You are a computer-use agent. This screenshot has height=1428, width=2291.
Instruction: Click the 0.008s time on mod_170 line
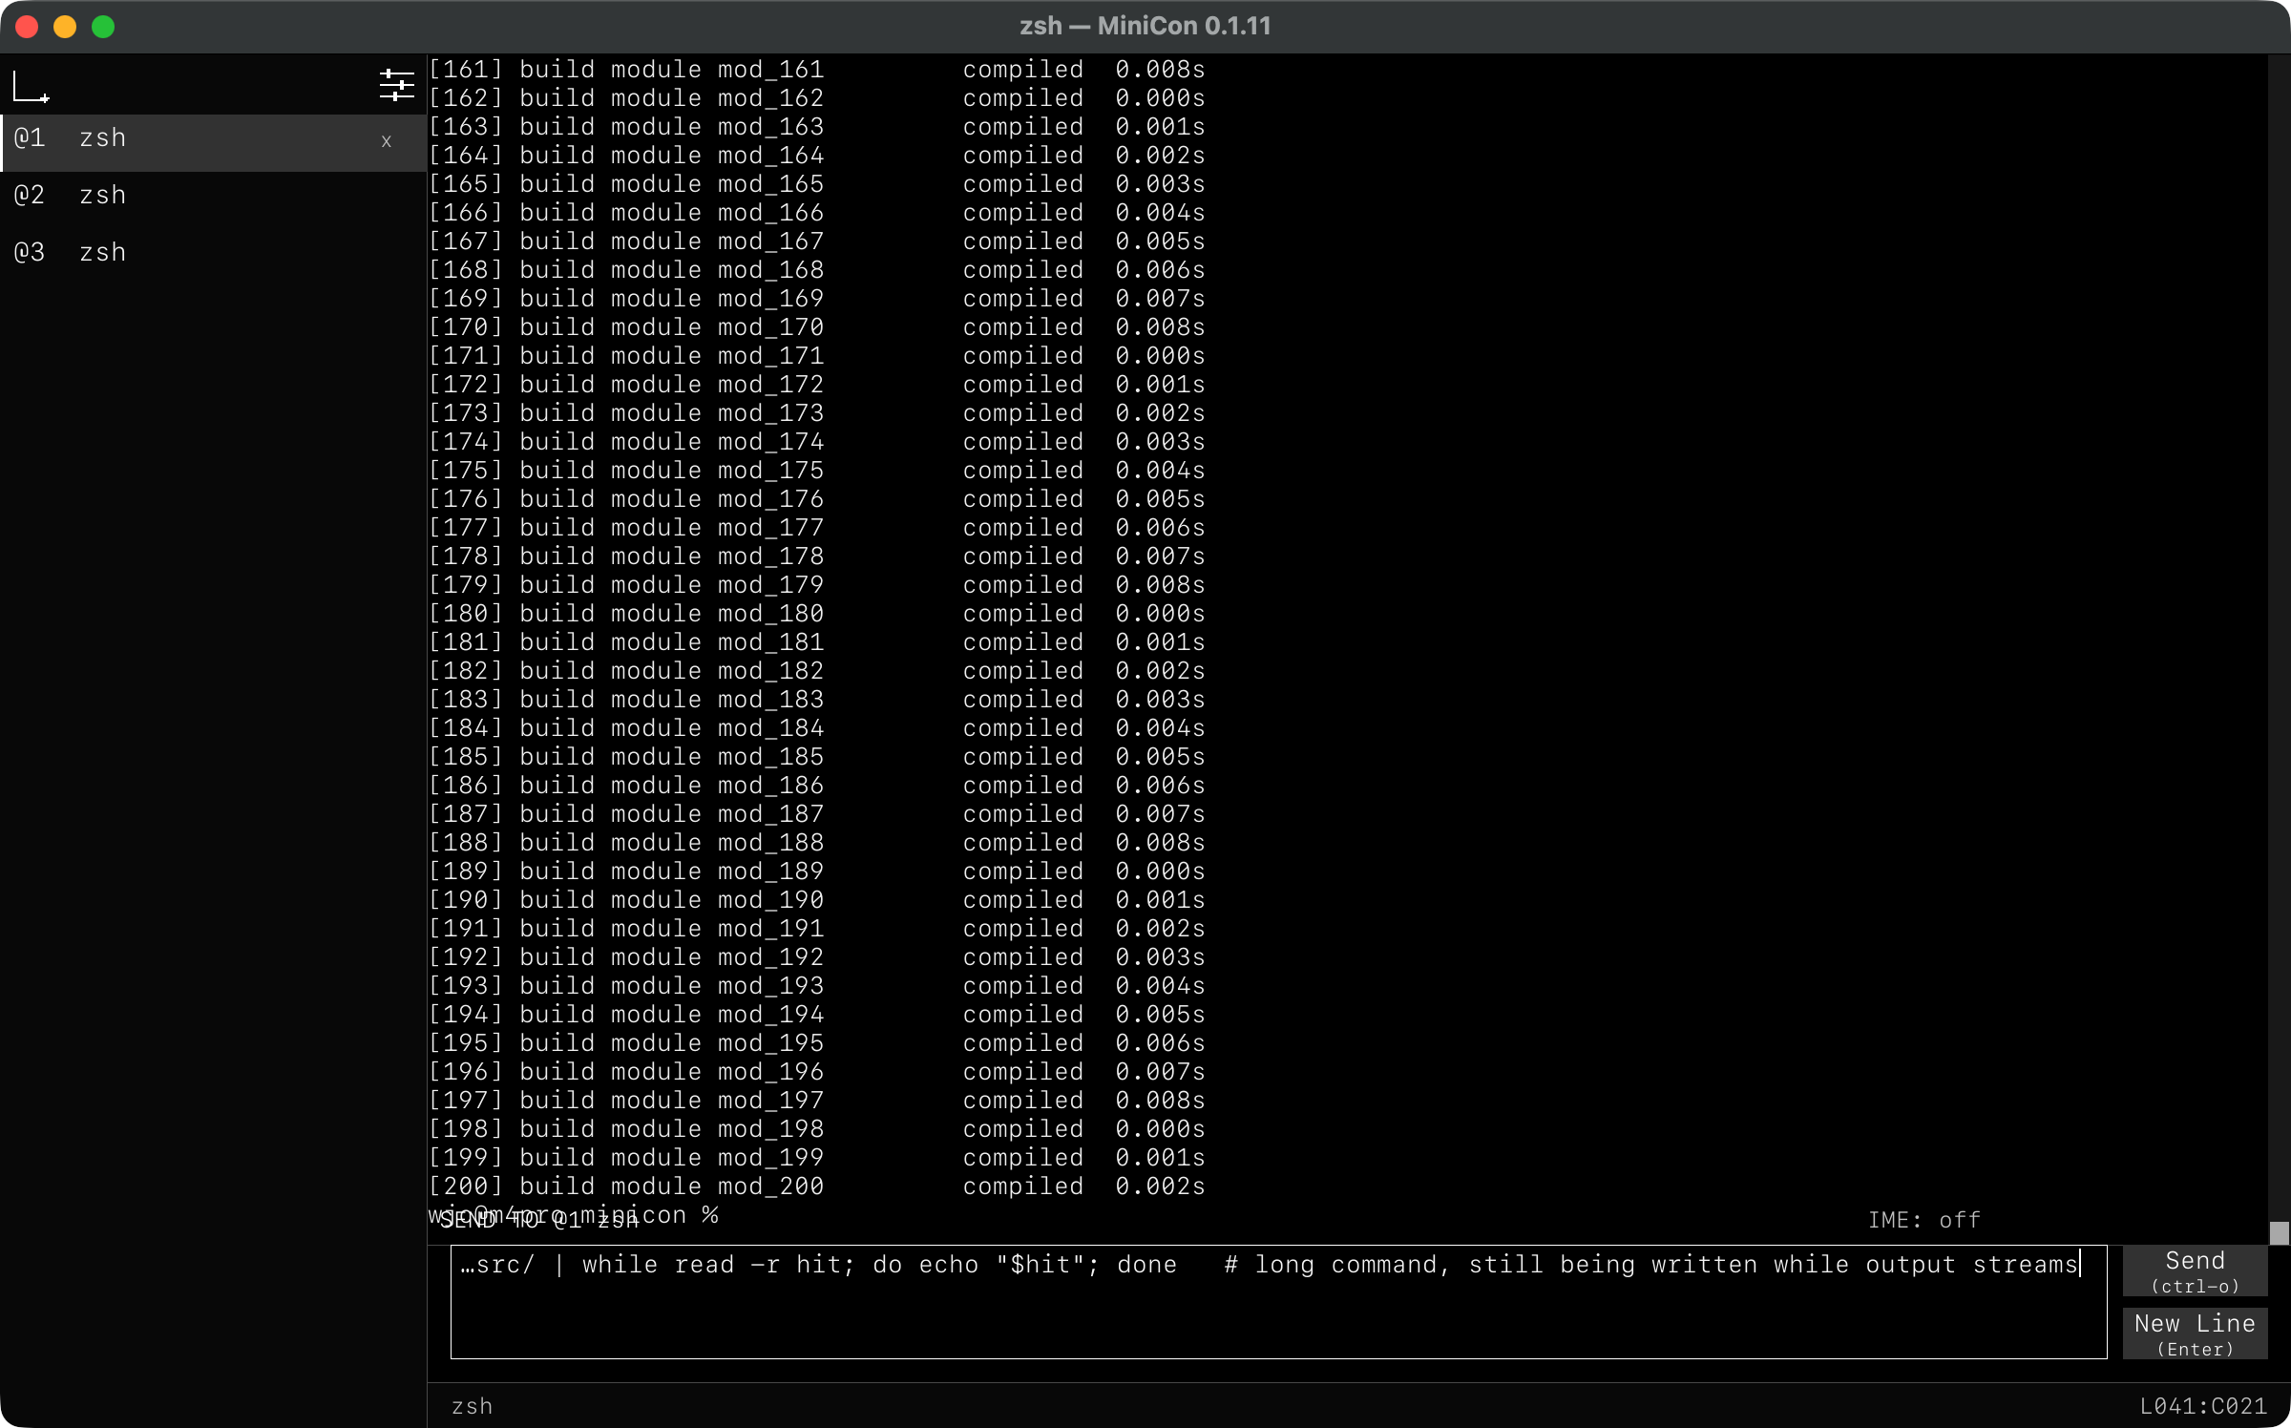[x=1160, y=327]
